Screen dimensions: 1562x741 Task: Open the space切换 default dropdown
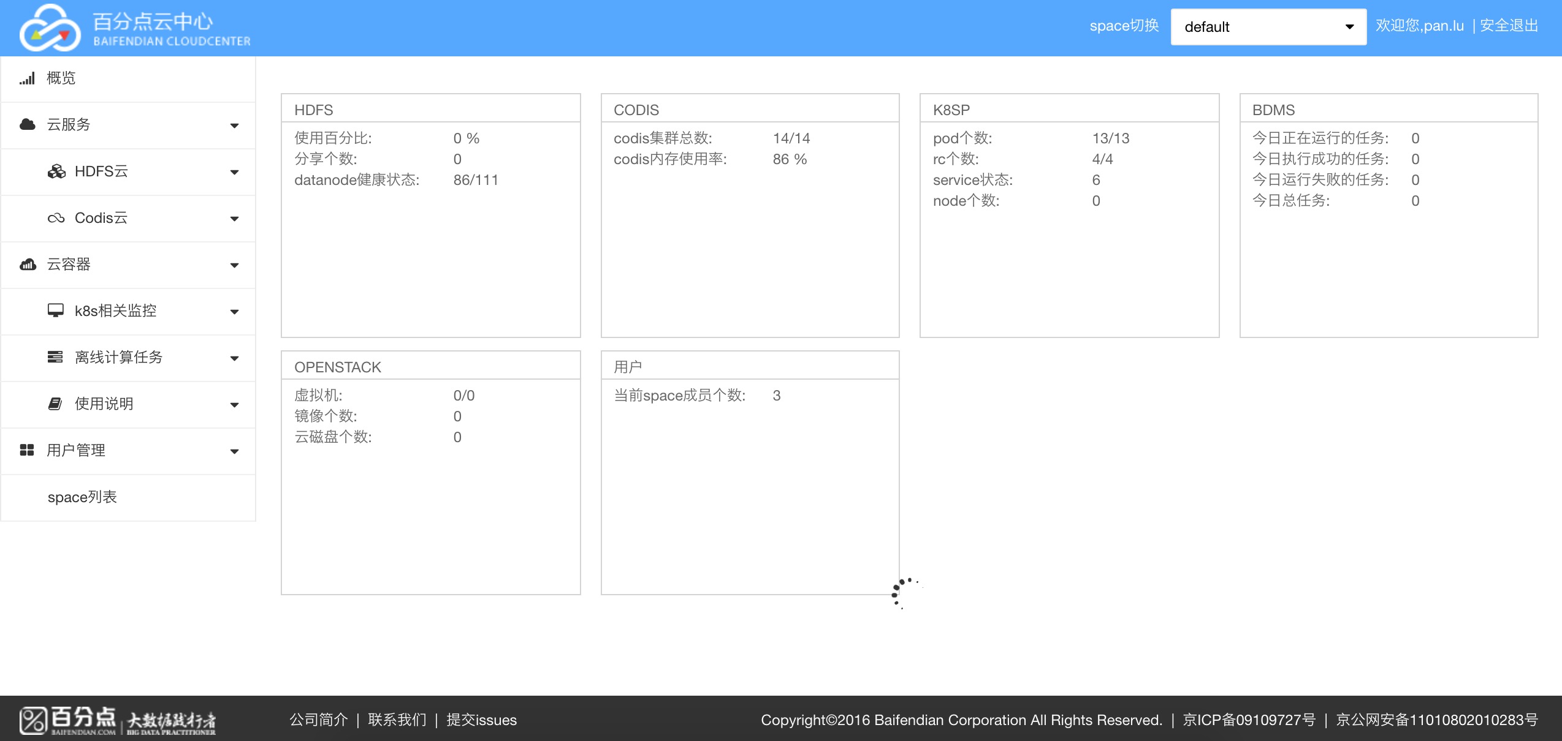(1268, 27)
